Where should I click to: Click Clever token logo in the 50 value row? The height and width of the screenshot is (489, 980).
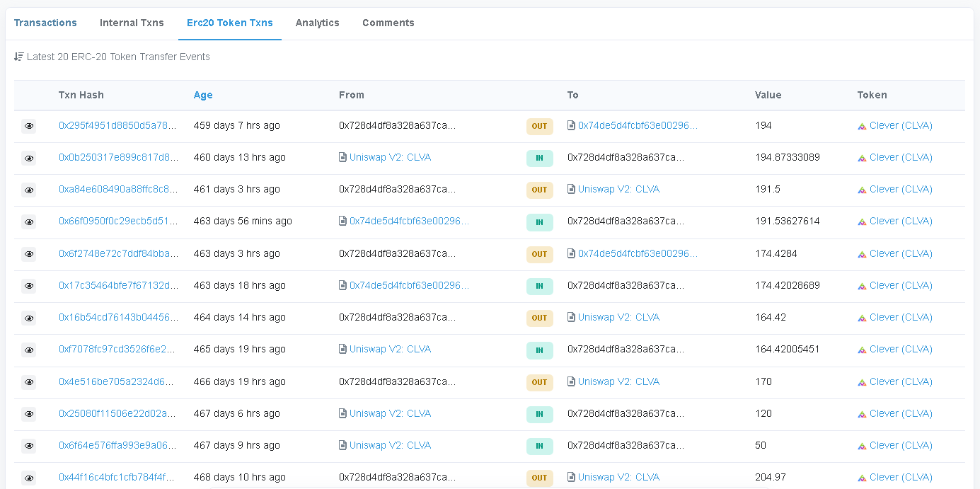tap(862, 446)
